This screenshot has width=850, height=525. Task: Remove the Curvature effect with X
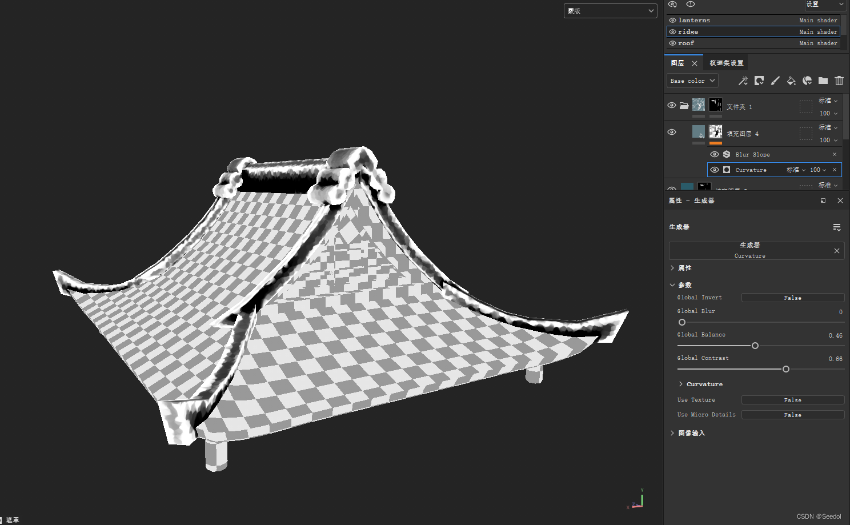(x=835, y=170)
